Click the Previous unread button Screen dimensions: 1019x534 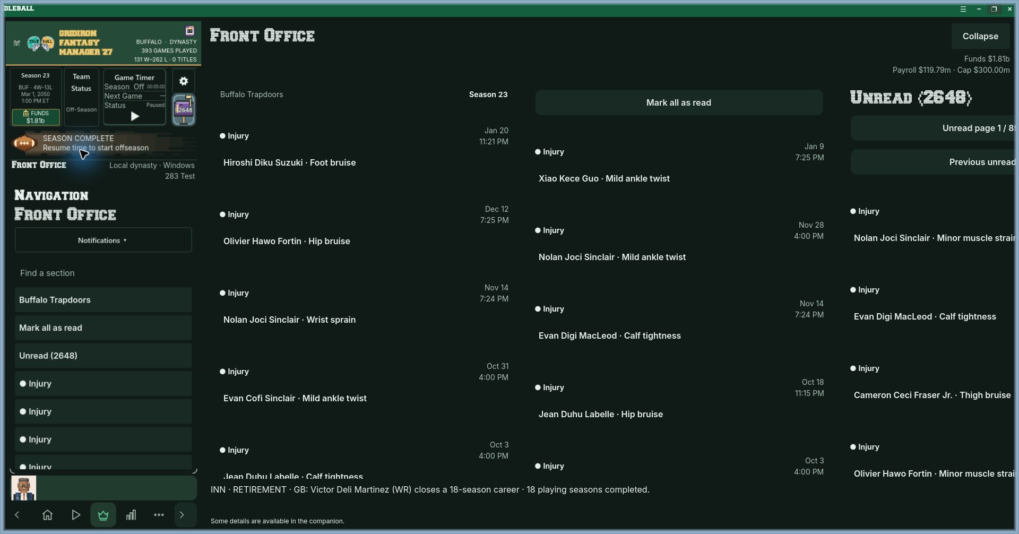click(x=932, y=162)
